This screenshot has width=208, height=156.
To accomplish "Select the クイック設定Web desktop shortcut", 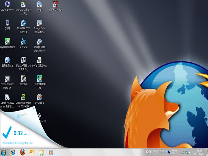I will coord(39,62).
